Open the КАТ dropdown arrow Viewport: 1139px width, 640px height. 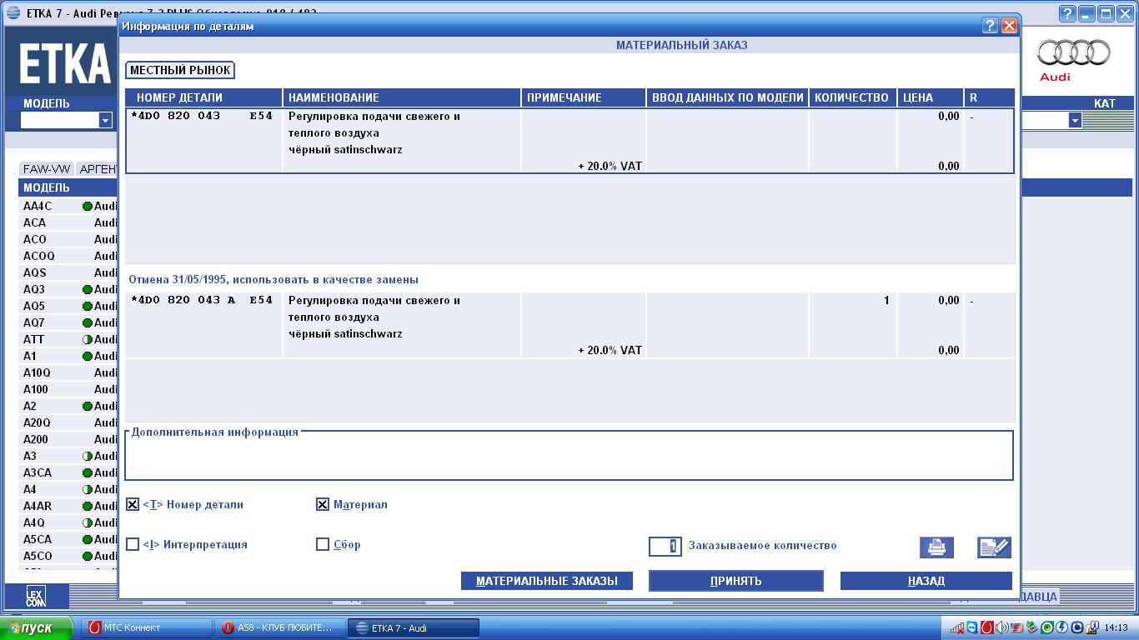(1075, 120)
